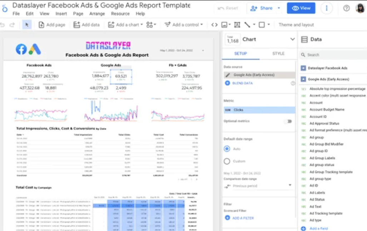Switch to the STYLE tab
The image size is (367, 231).
coord(278,53)
